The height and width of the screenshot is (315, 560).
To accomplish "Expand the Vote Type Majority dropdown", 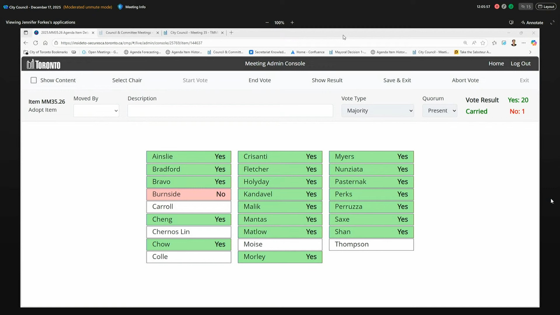I will tap(378, 111).
